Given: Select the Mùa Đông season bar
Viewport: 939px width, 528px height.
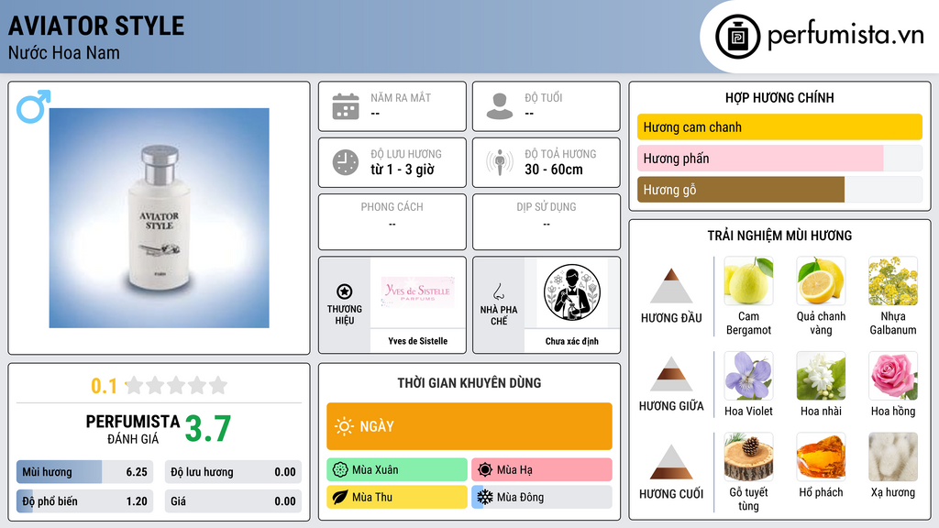Looking at the screenshot, I should (542, 497).
